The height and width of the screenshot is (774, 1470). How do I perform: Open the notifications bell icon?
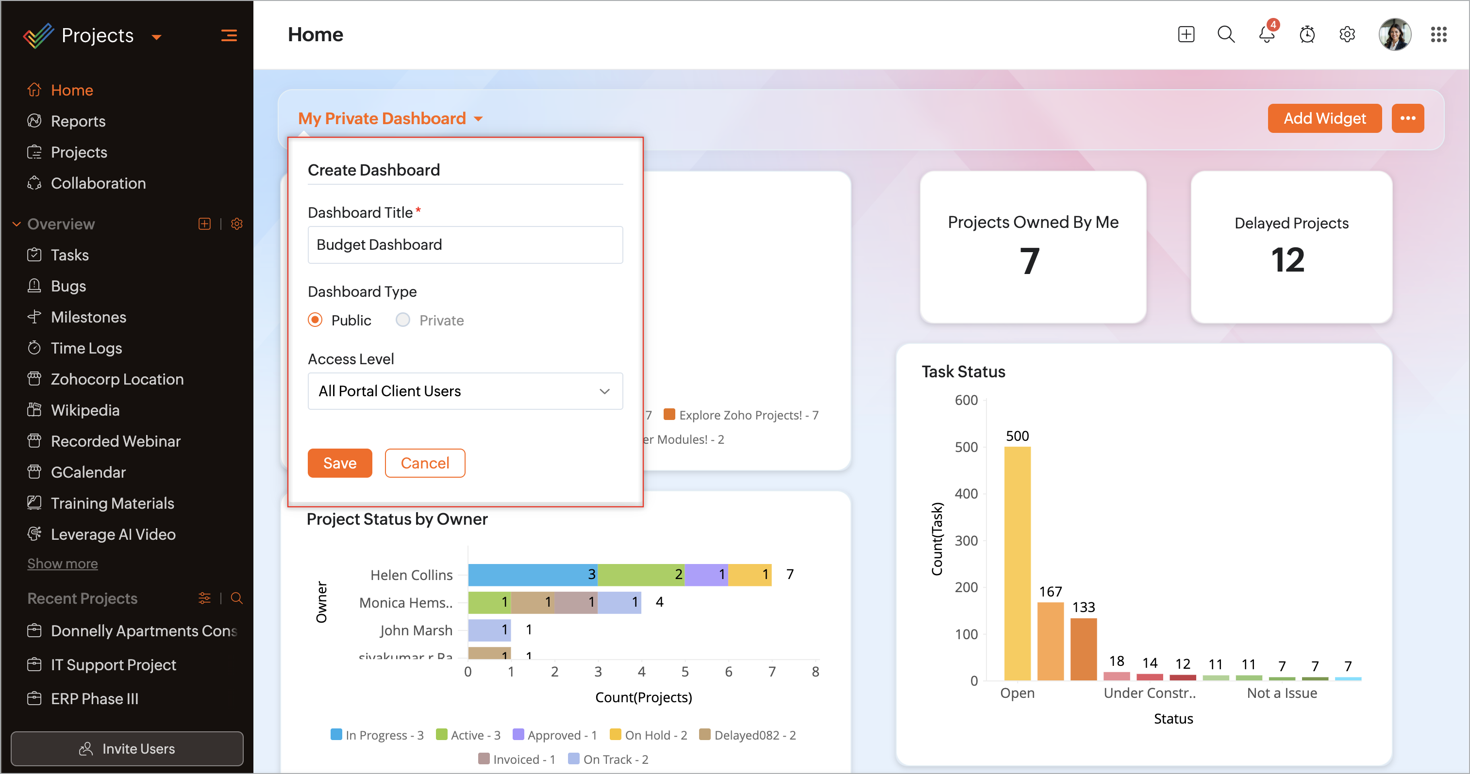point(1266,35)
